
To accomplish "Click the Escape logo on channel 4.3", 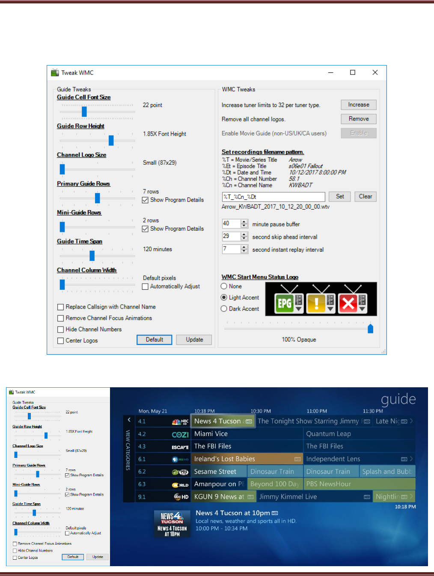I will tap(180, 447).
